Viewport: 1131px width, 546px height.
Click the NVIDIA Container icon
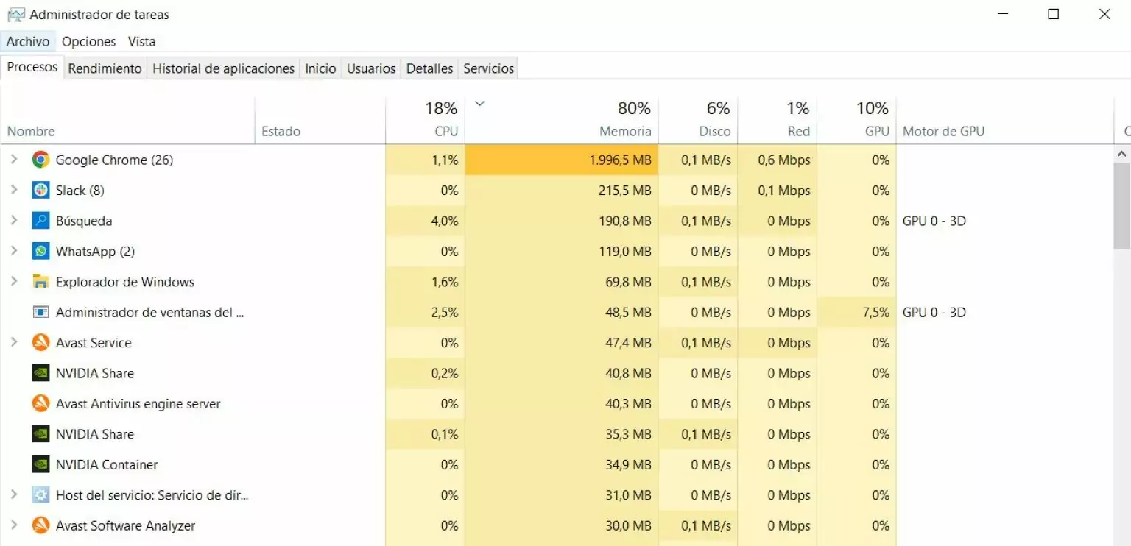(x=41, y=464)
